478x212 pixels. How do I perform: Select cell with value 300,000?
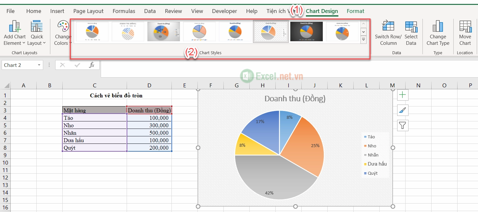149,125
